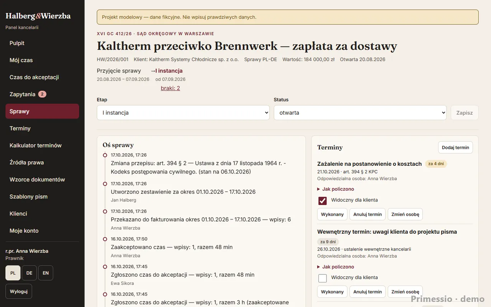Click the Wyloguj button

pyautogui.click(x=19, y=291)
